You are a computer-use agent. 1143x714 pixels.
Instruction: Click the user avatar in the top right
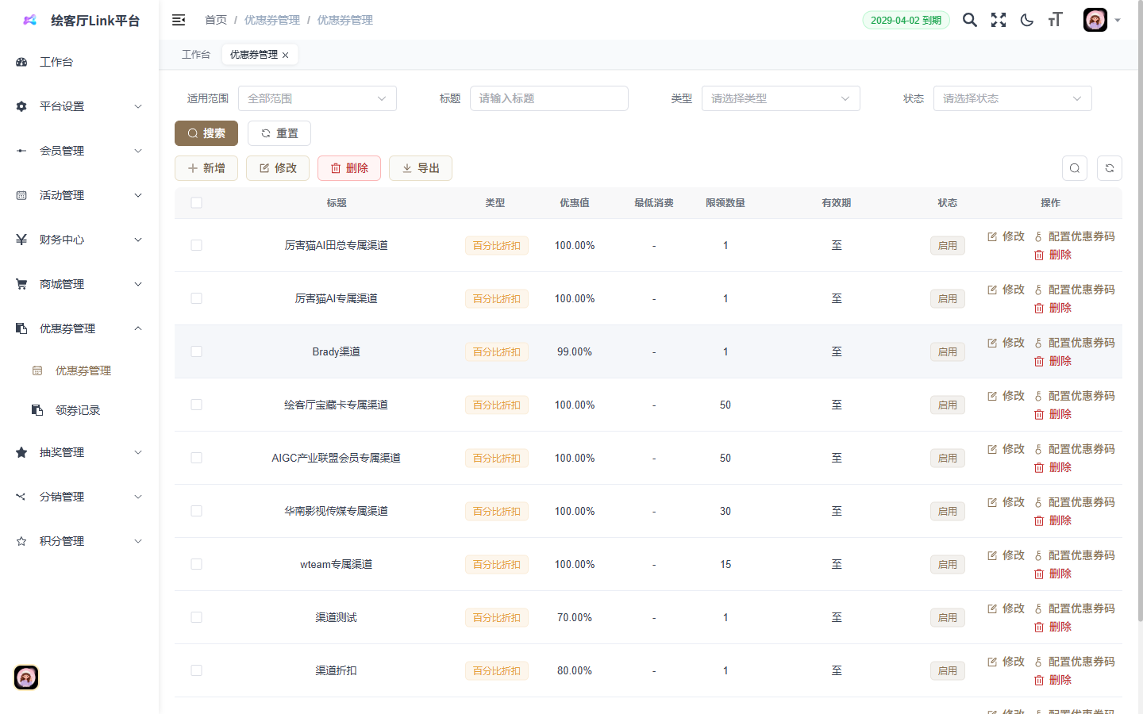point(1095,20)
